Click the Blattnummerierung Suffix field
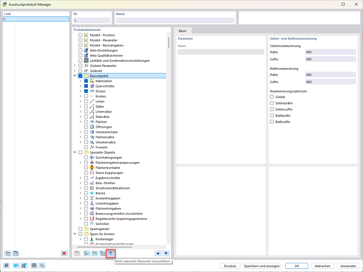Viewport: 363px width, 272px height. (x=331, y=82)
